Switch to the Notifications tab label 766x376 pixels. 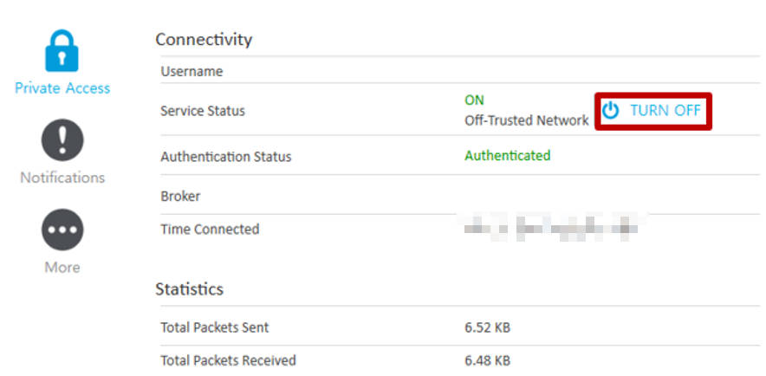click(x=62, y=178)
